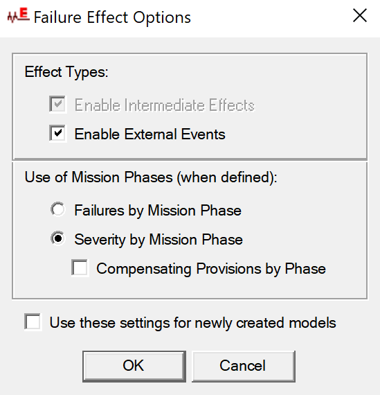Check 'Use these settings for newly created models' box
Viewport: 380px width, 395px height.
(x=33, y=322)
